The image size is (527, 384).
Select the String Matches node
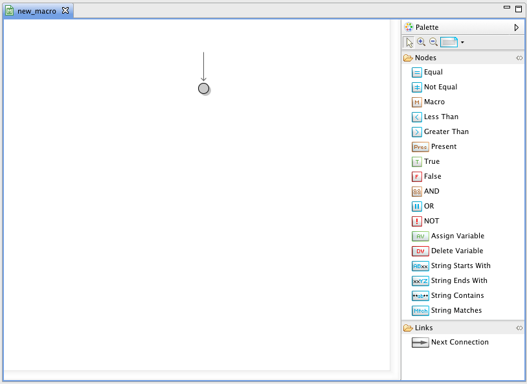(420, 311)
